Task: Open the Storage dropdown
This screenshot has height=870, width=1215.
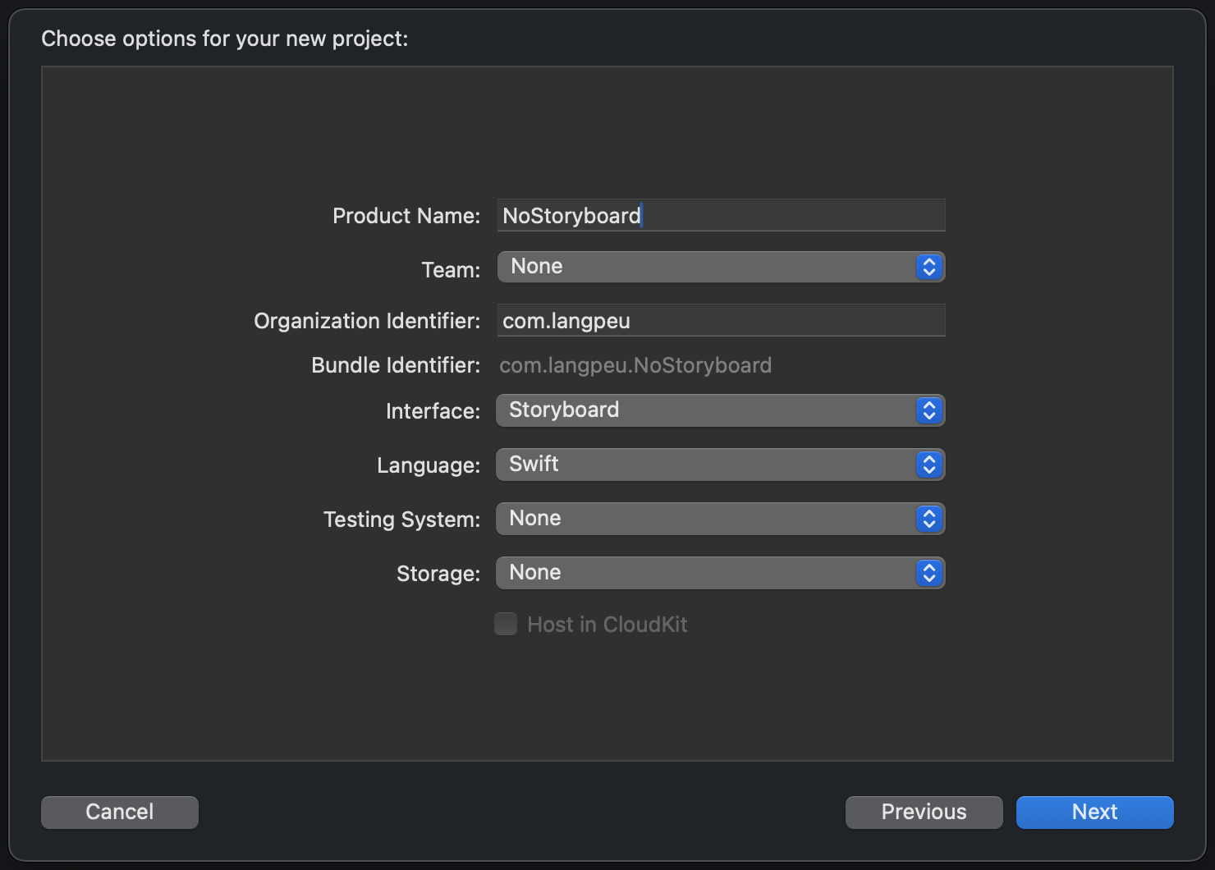Action: coord(721,573)
